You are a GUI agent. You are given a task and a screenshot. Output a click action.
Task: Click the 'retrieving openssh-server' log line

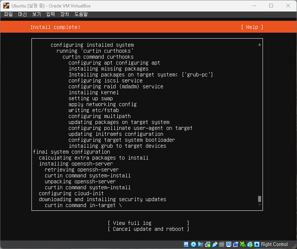point(81,170)
